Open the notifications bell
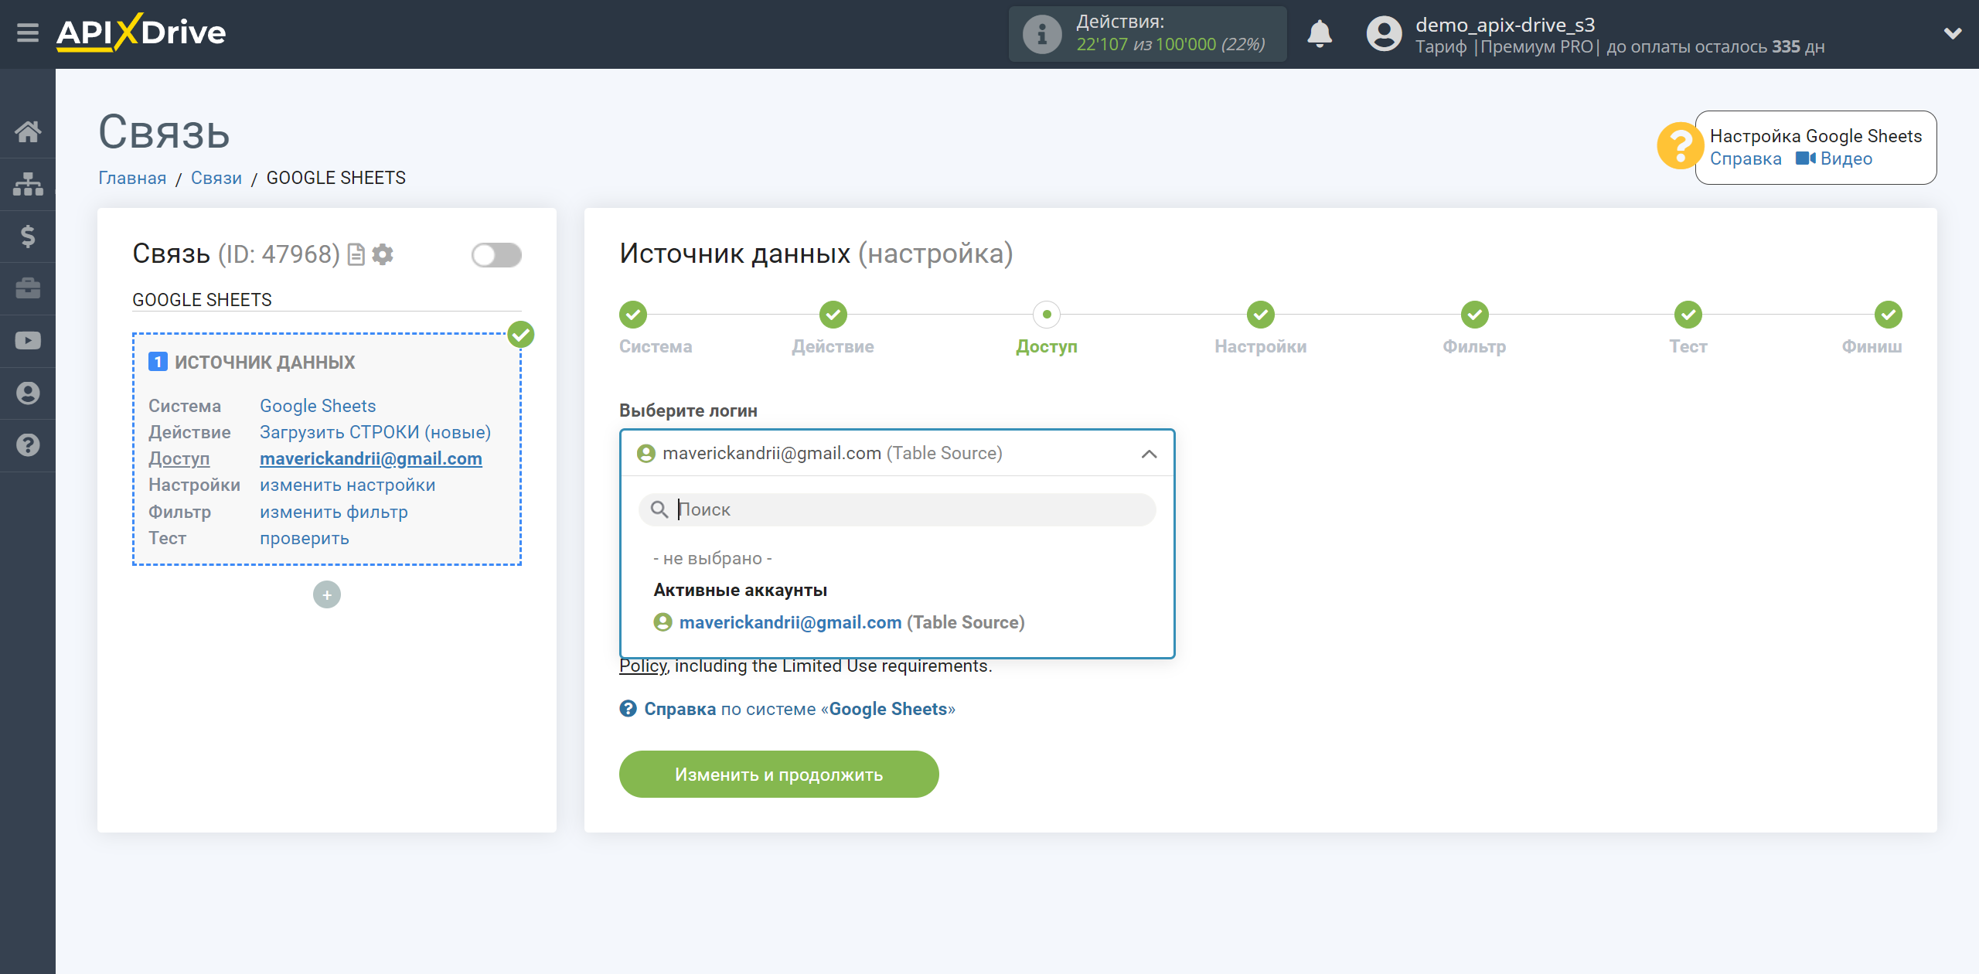Viewport: 1979px width, 974px height. 1320,33
